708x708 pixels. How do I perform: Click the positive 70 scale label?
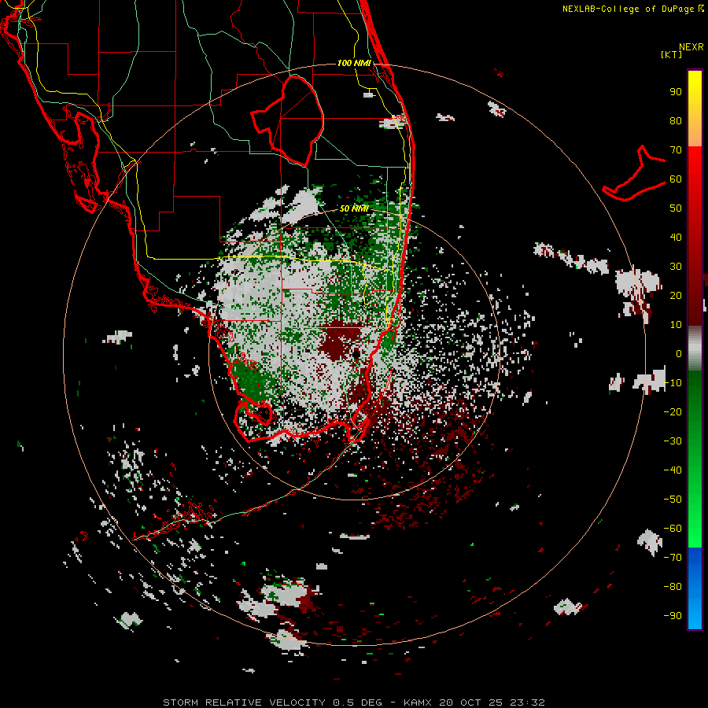pos(676,150)
